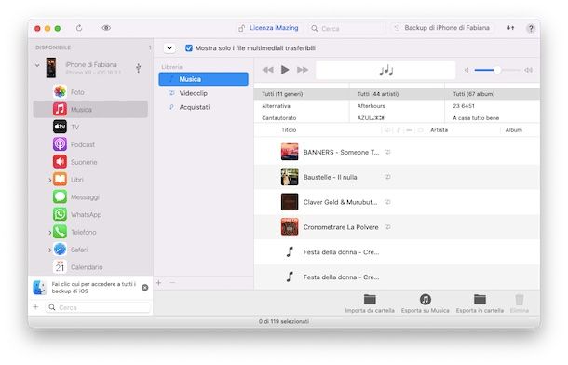Click the rewind playback button
This screenshot has height=365, width=568.
click(x=267, y=70)
